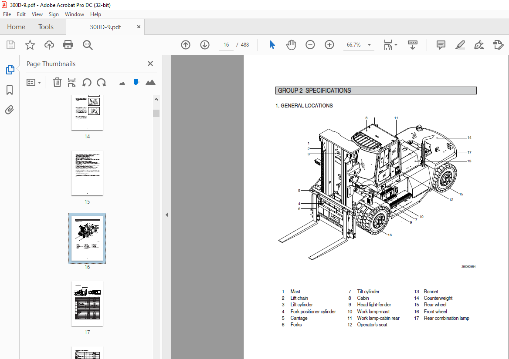Select the 300D-9.pdf document tab
The height and width of the screenshot is (359, 509).
click(105, 27)
